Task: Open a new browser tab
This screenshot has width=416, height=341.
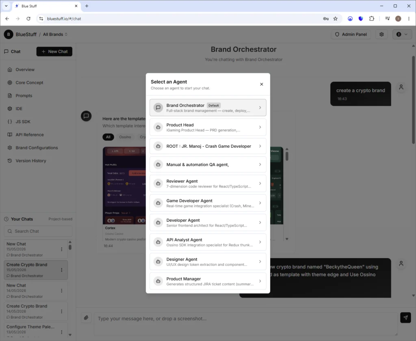Action: coord(87,6)
